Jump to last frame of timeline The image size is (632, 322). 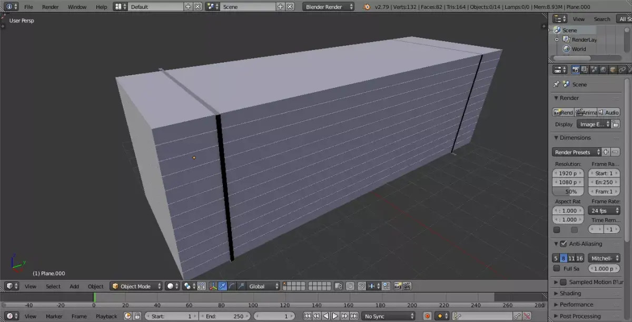click(x=354, y=316)
